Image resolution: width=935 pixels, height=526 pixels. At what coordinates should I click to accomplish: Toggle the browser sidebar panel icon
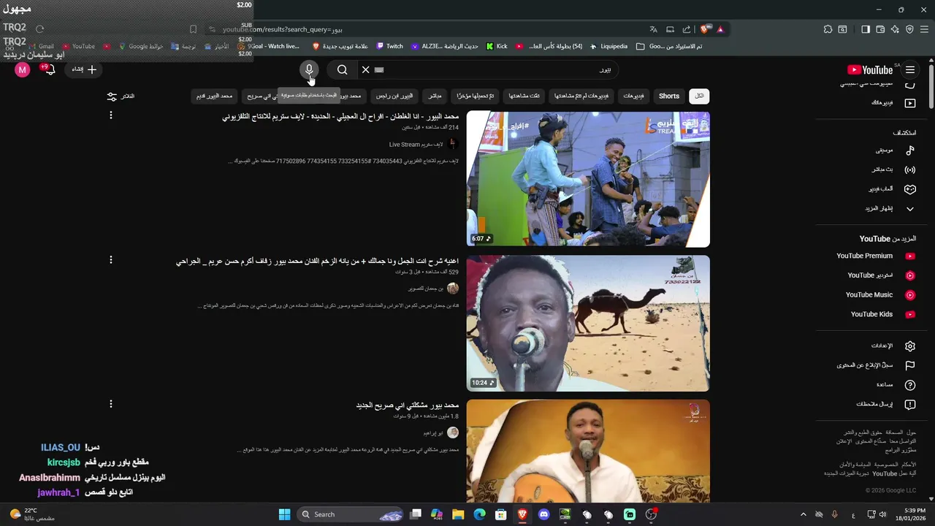tap(866, 29)
